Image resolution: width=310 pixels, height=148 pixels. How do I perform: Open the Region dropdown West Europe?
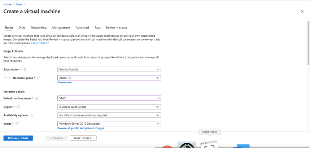click(x=109, y=107)
